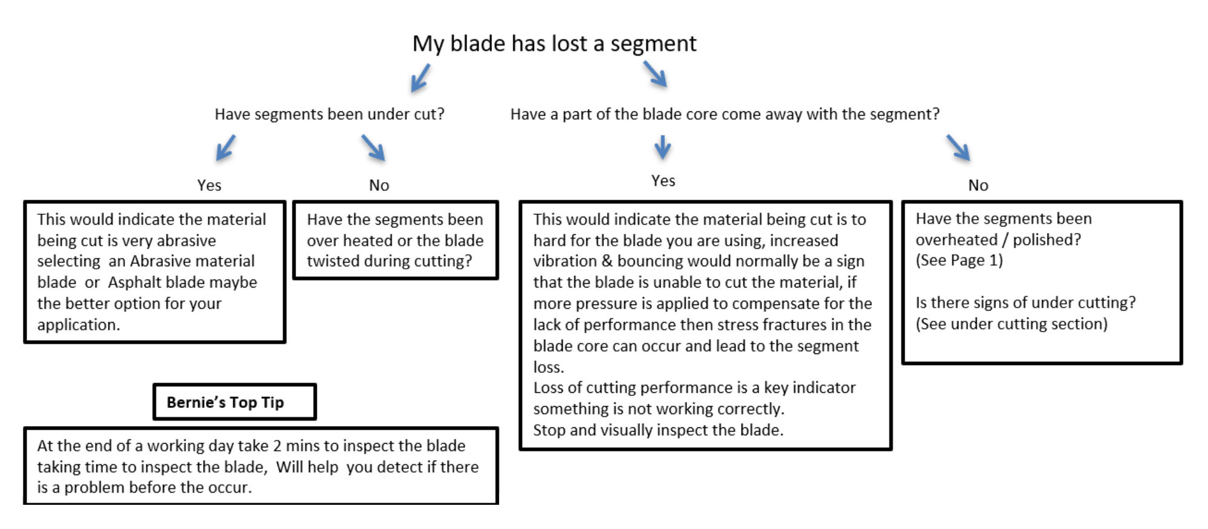Click '(See under cutting section)' reference text

click(1011, 324)
